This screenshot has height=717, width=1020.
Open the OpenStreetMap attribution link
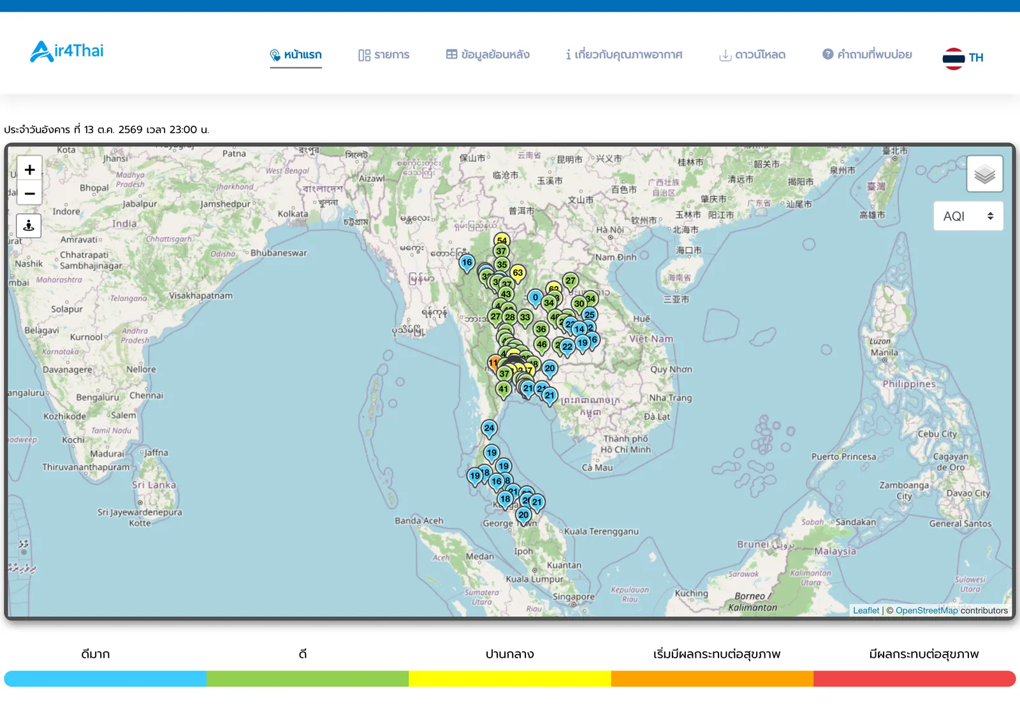point(926,611)
